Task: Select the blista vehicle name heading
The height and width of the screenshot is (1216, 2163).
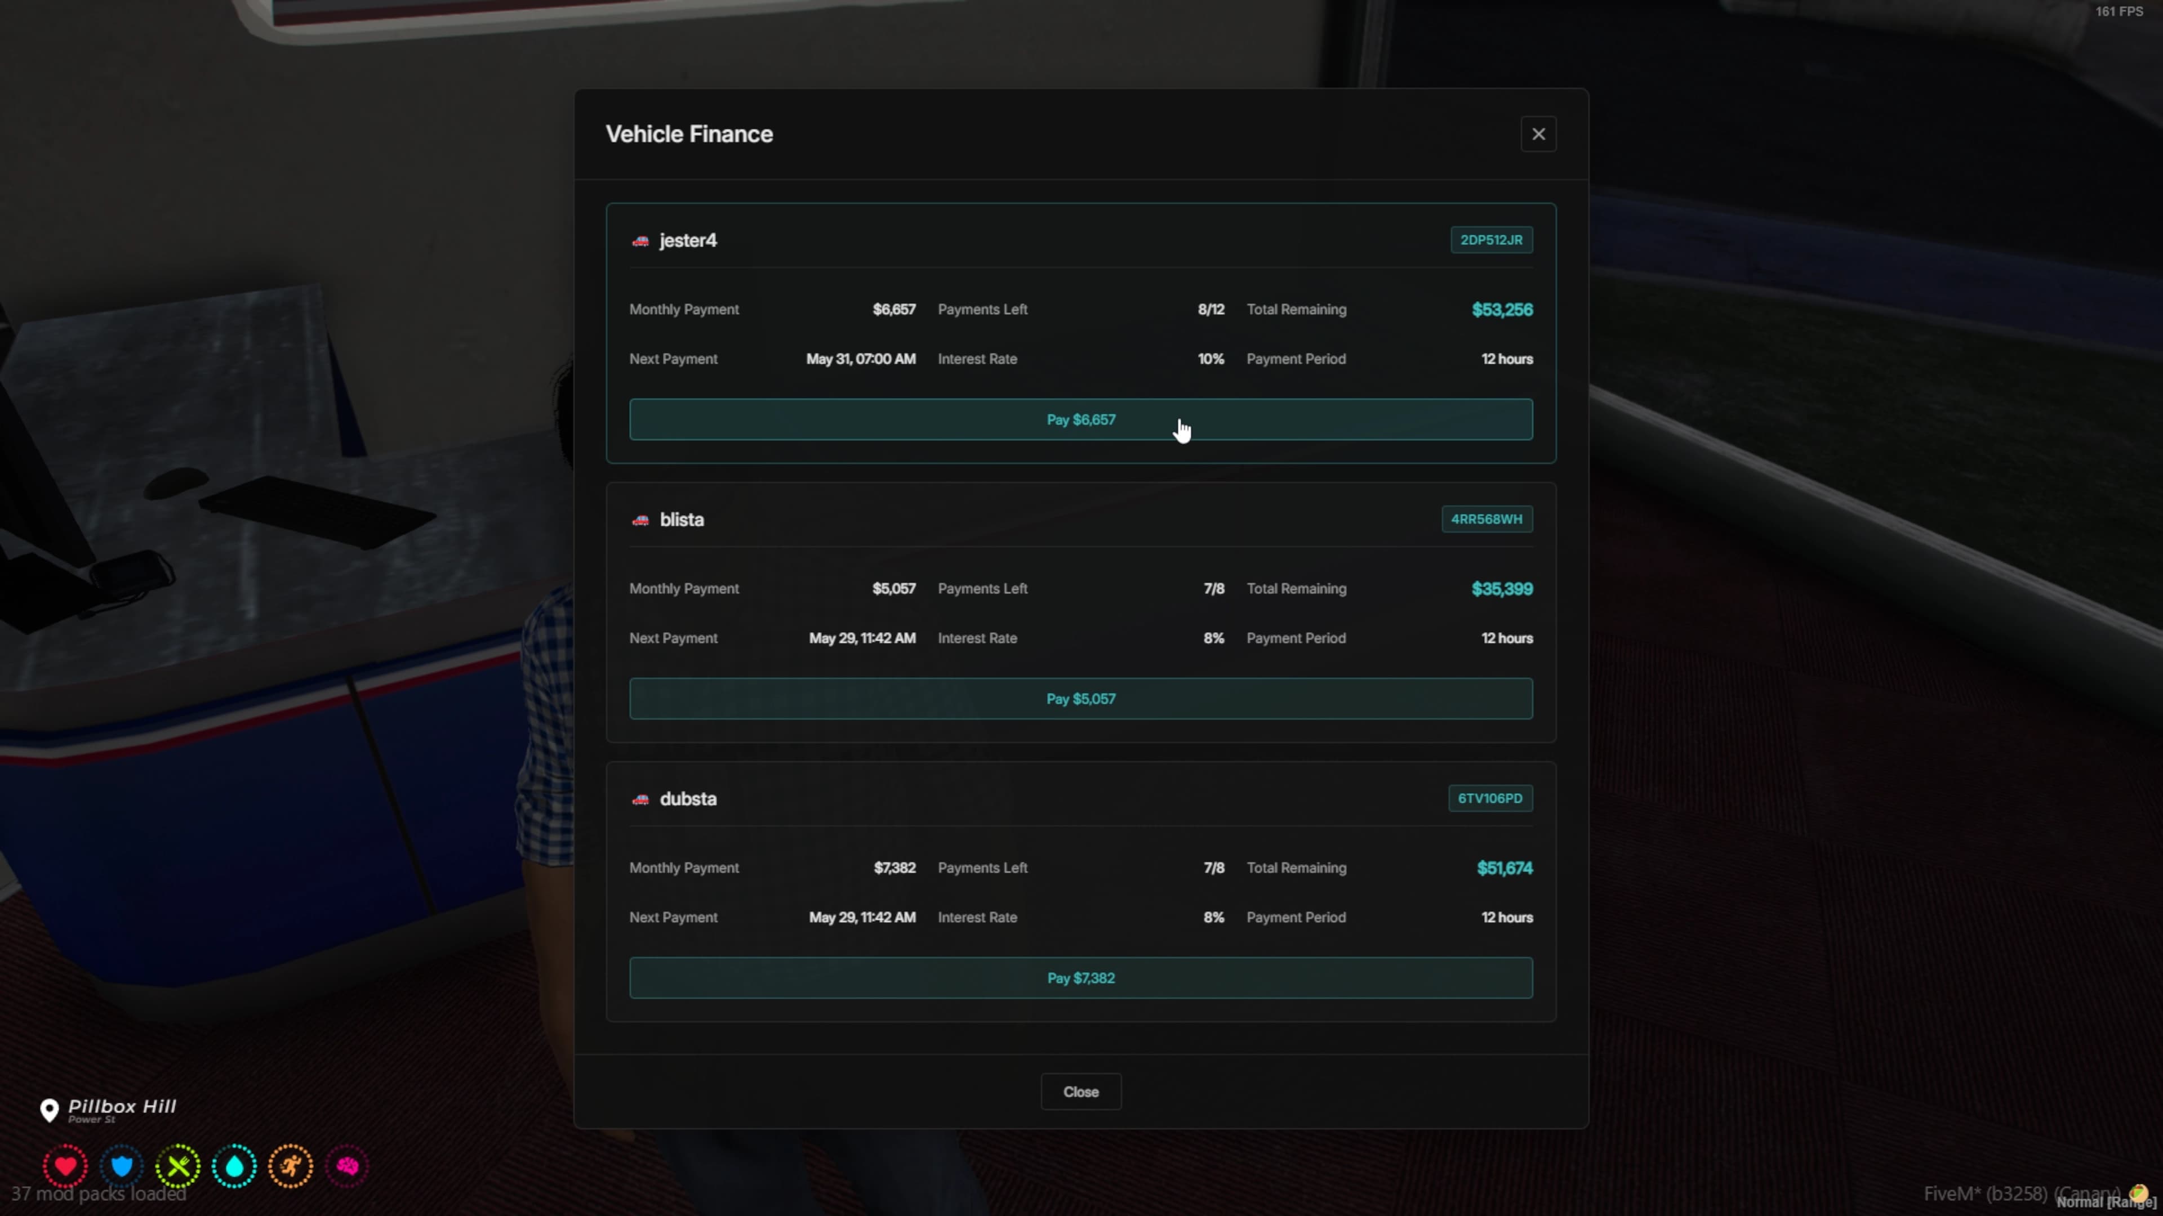Action: (682, 520)
